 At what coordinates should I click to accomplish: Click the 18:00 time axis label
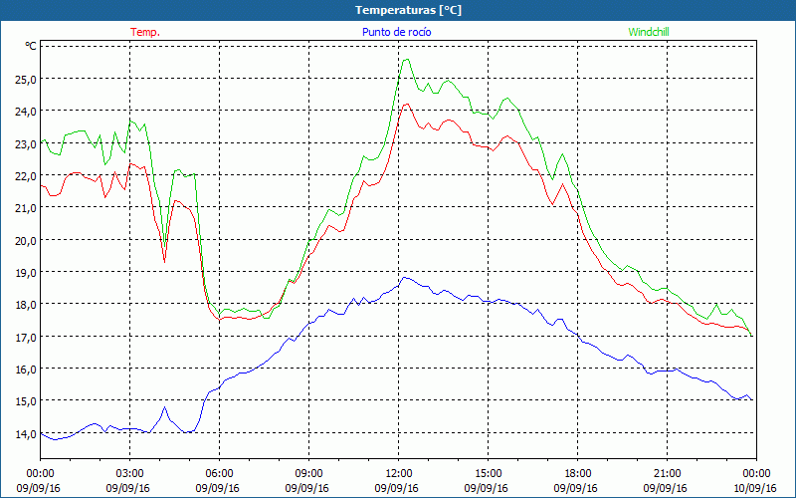[577, 474]
